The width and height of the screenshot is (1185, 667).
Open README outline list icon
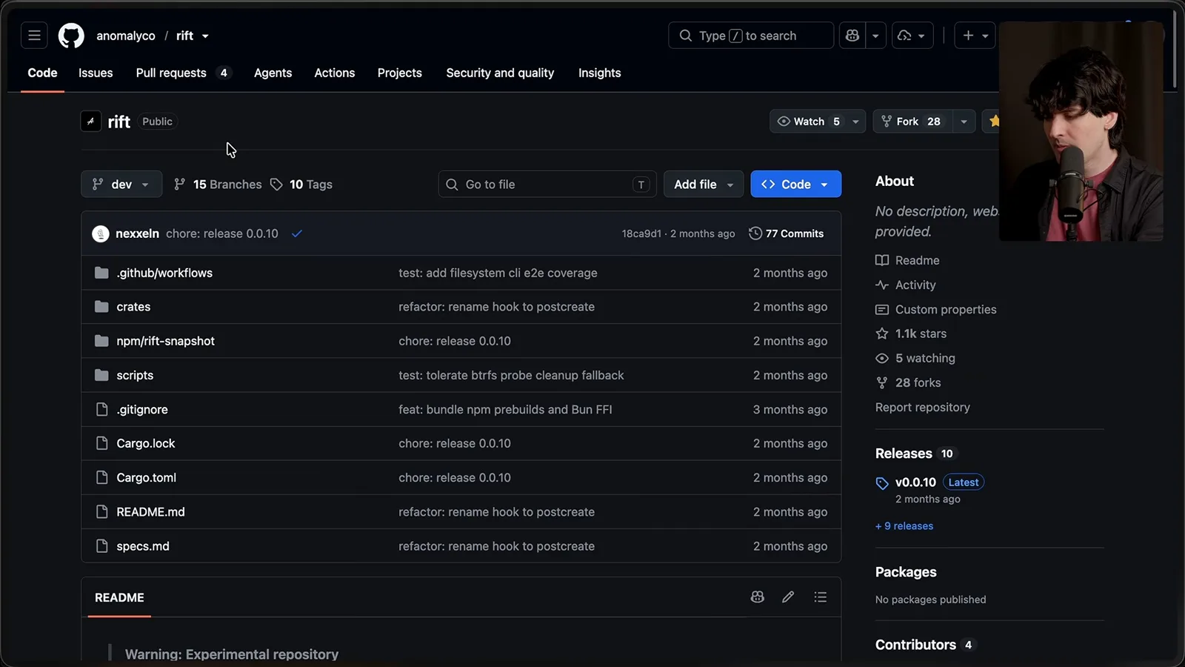click(821, 597)
